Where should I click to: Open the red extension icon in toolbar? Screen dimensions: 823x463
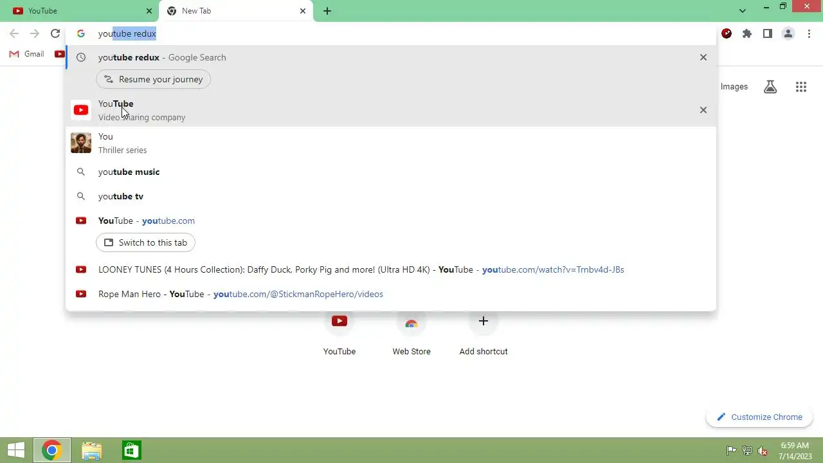727,33
